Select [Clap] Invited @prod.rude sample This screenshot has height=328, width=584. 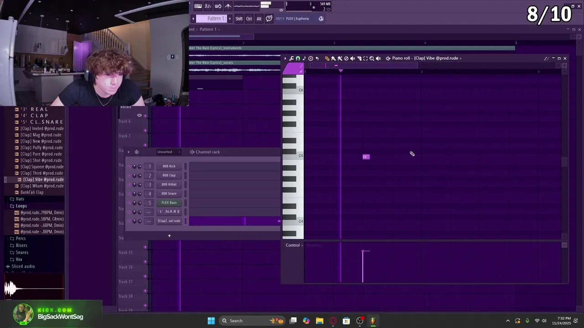tap(42, 128)
